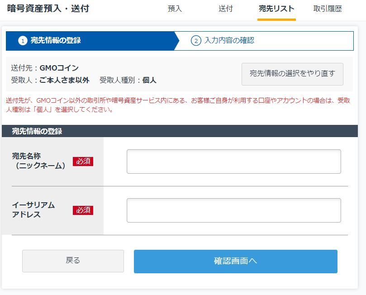
Task: Click the step 1 circled number icon
Action: click(x=23, y=41)
